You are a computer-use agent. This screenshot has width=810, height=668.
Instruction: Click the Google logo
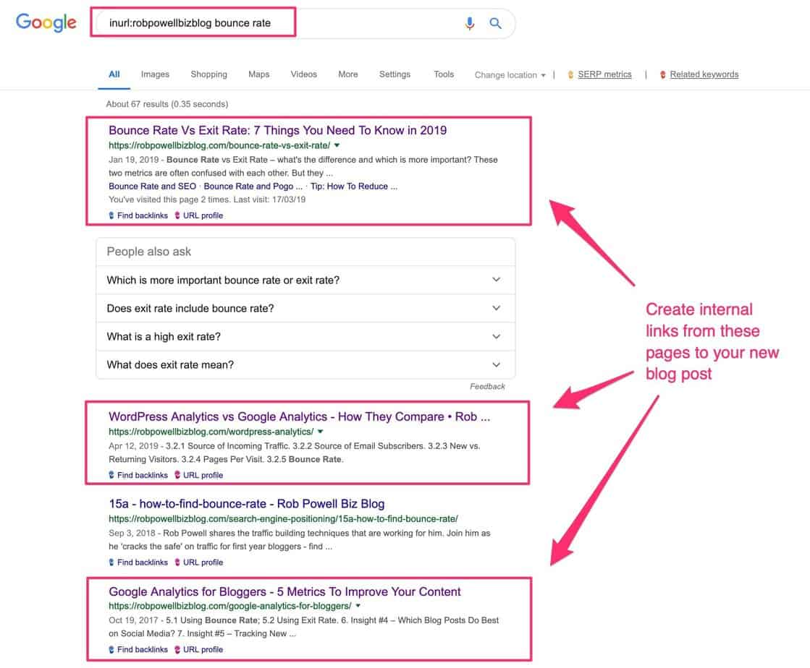pyautogui.click(x=46, y=22)
